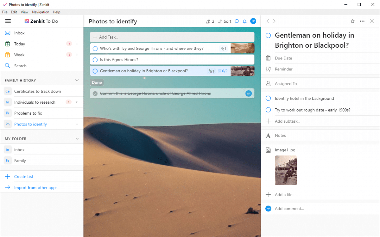Open the View menu
This screenshot has height=237, width=380.
point(24,12)
